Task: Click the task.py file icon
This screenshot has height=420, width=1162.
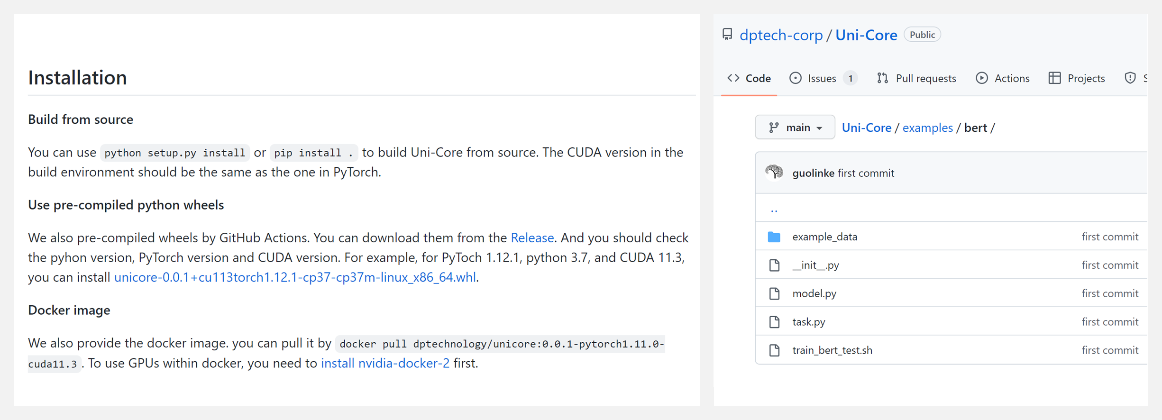Action: (x=774, y=322)
